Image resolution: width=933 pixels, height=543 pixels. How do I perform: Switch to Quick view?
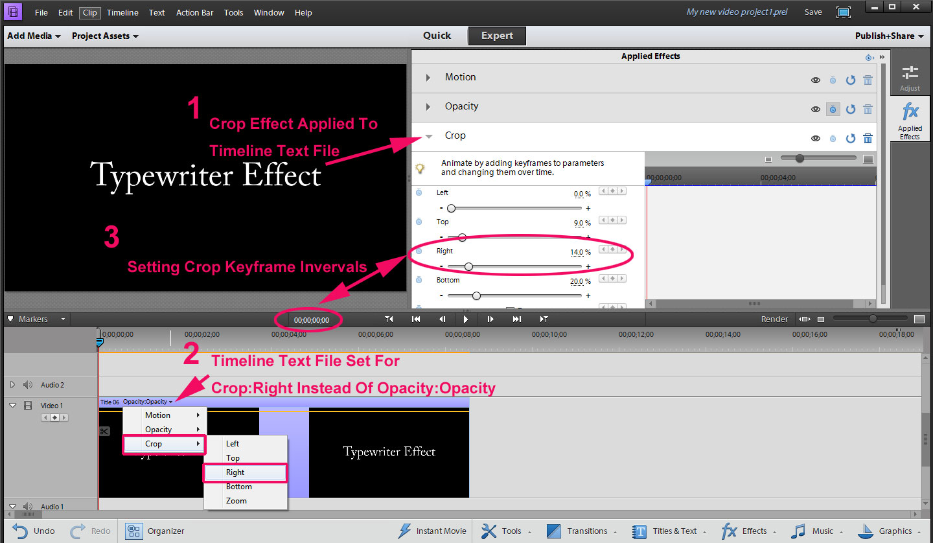437,36
